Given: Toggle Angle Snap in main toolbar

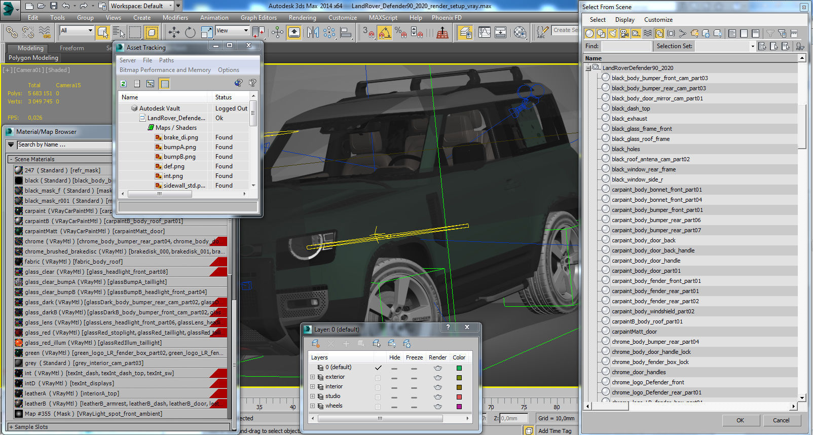Looking at the screenshot, I should pyautogui.click(x=385, y=32).
